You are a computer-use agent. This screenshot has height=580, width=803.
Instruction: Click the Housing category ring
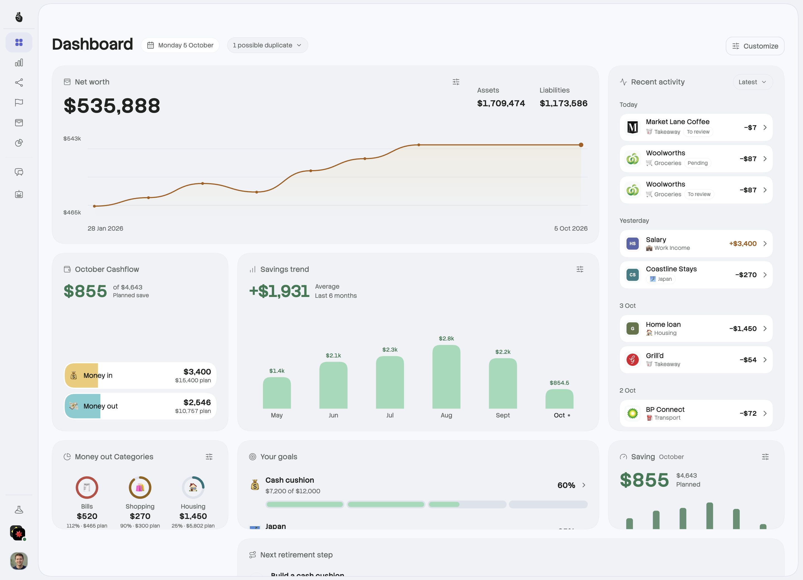(193, 487)
